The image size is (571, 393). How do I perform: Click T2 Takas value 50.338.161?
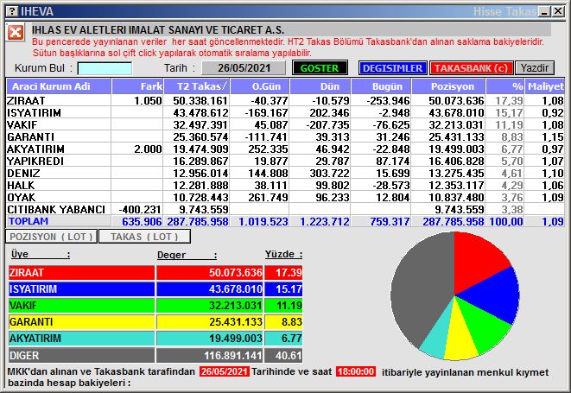click(200, 100)
